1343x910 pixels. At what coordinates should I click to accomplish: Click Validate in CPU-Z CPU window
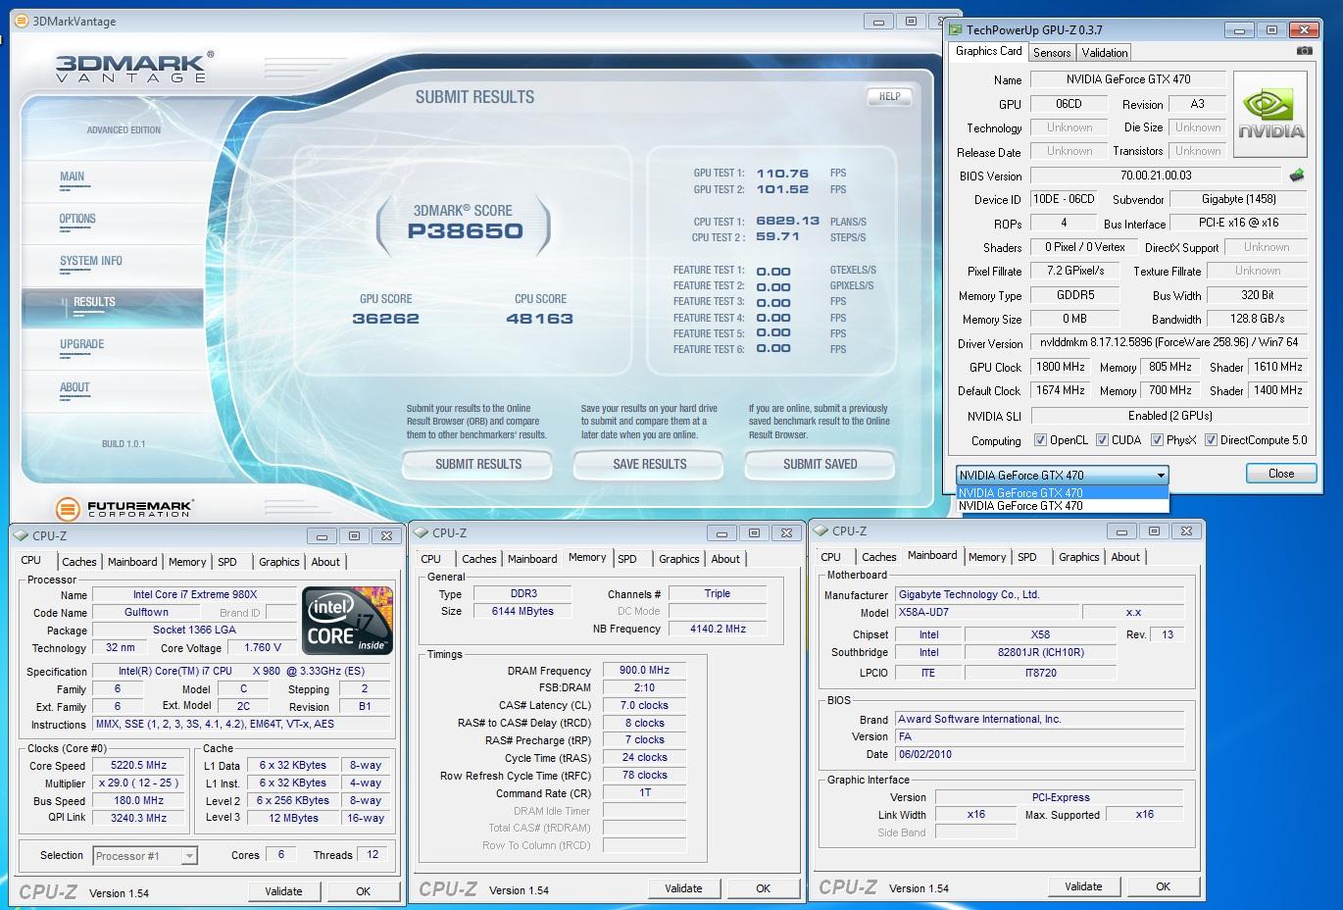point(283,891)
